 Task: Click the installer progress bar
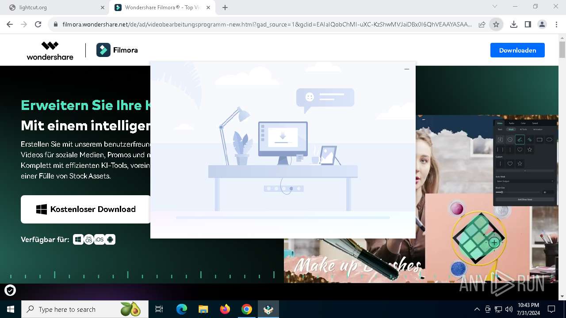[x=283, y=218]
